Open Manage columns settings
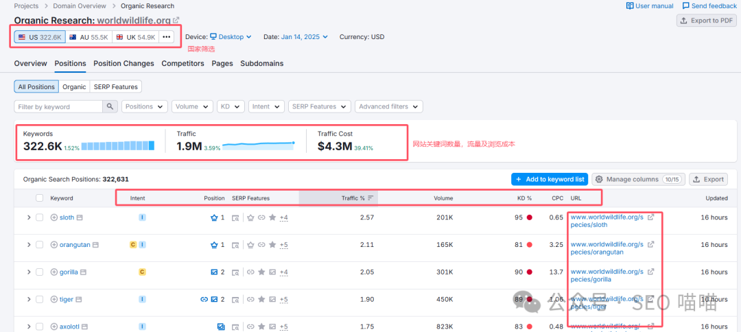Screen dimensions: 741x332 point(639,180)
